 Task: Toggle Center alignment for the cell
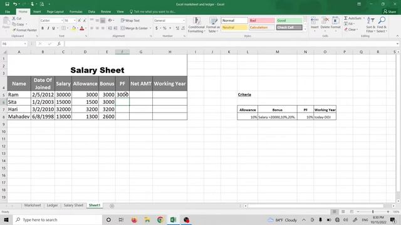click(97, 28)
